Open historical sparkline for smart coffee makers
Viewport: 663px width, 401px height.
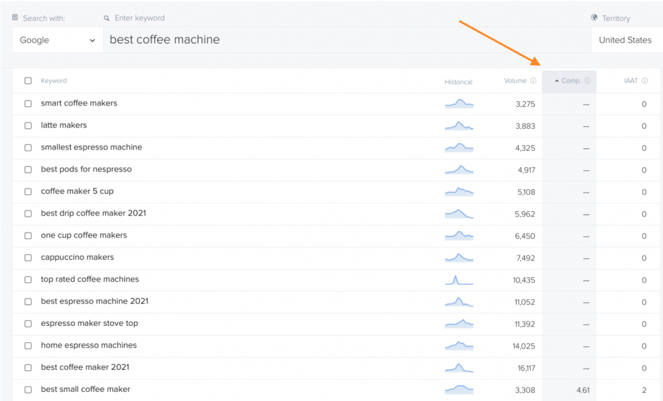(459, 103)
